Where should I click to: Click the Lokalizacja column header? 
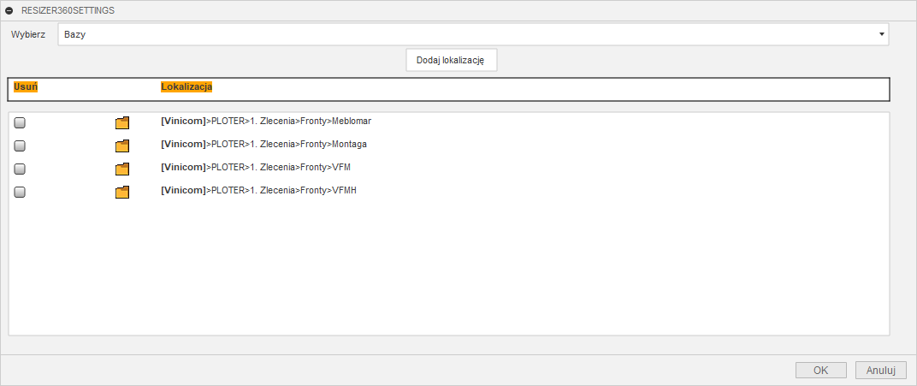coord(186,87)
